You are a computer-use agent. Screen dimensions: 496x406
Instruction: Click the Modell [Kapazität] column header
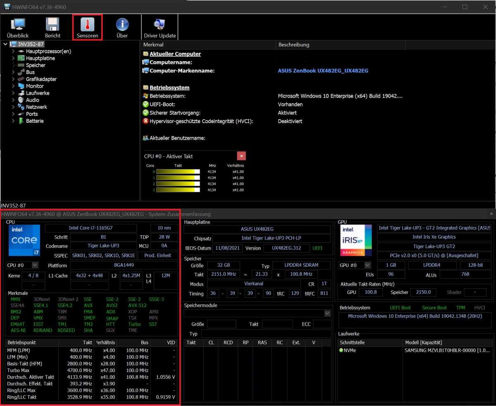tap(448, 343)
